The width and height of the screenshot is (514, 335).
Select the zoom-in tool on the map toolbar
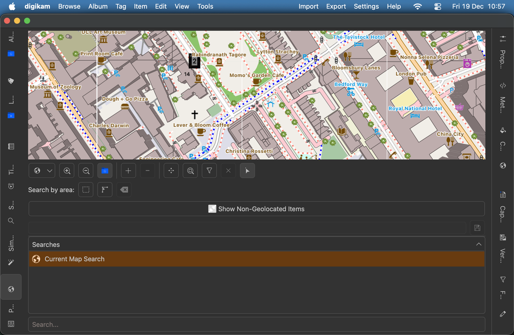(x=67, y=171)
